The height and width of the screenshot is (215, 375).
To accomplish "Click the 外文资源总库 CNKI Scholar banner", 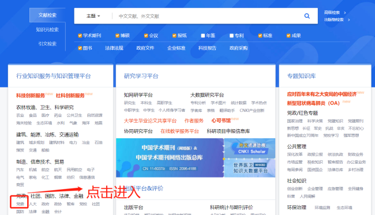I will 250,148.
